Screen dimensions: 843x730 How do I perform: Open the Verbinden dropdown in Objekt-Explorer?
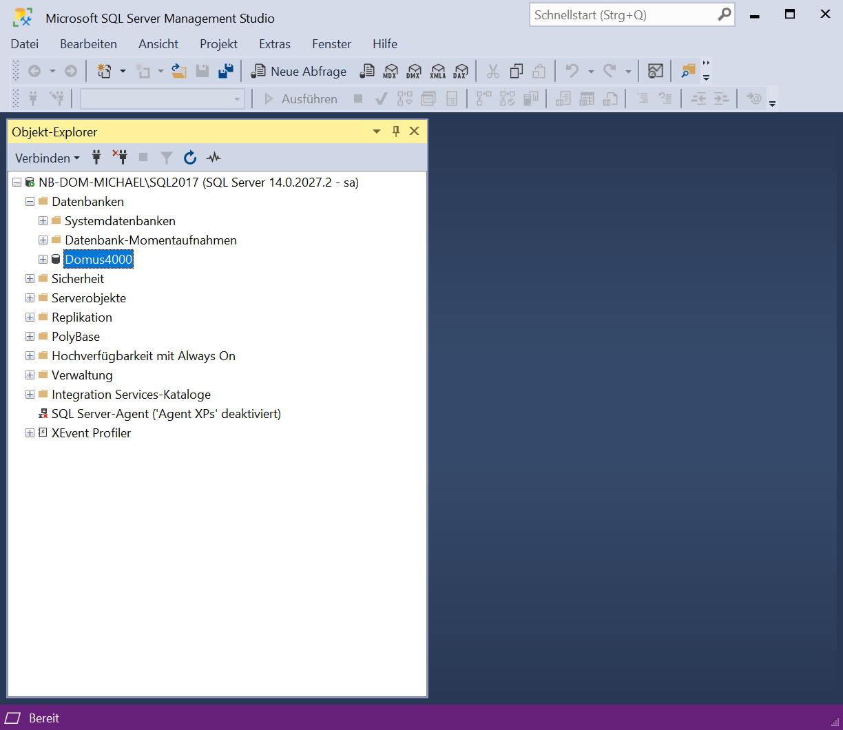click(48, 158)
